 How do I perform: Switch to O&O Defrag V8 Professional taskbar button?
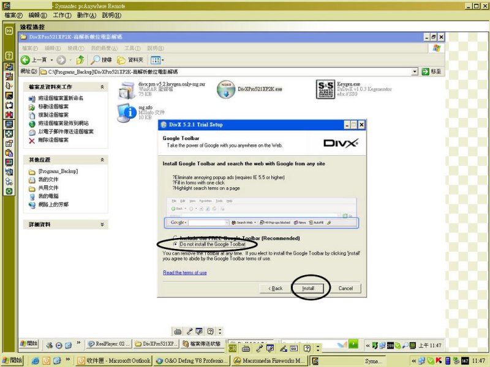(192, 361)
